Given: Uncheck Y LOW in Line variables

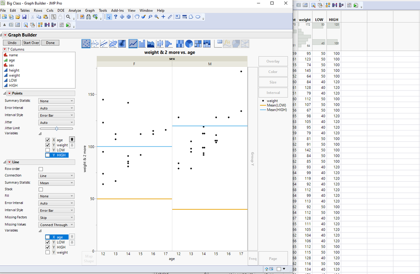Looking at the screenshot, I should pyautogui.click(x=48, y=242).
